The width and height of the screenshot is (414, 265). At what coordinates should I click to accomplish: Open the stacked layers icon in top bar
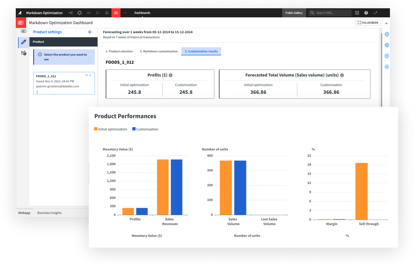coord(107,13)
